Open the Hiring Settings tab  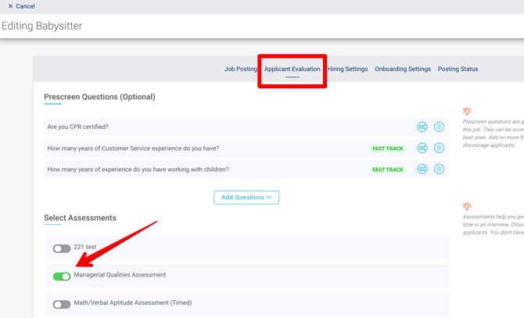coord(347,69)
